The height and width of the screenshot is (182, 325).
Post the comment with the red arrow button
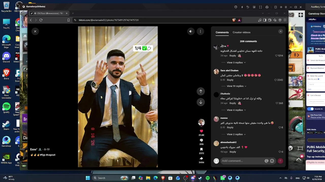point(280,161)
